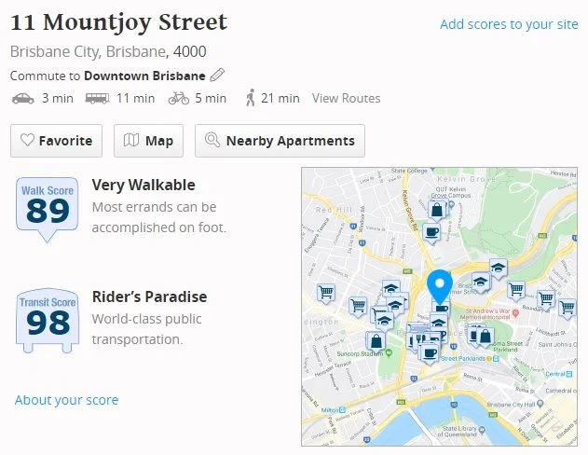Select the walking commute time icon

251,98
